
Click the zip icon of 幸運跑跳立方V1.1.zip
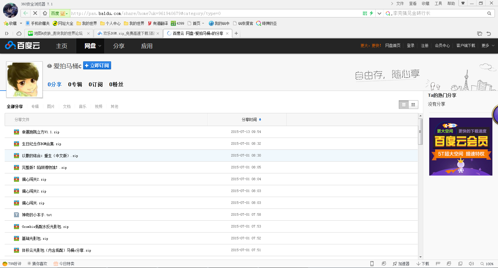pyautogui.click(x=16, y=132)
